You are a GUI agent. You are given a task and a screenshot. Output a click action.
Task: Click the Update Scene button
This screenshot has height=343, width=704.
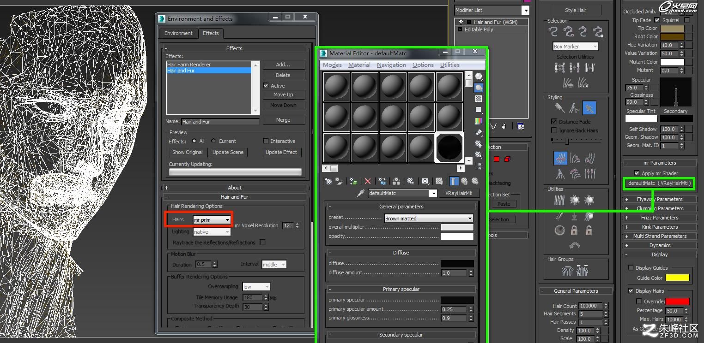pyautogui.click(x=228, y=152)
